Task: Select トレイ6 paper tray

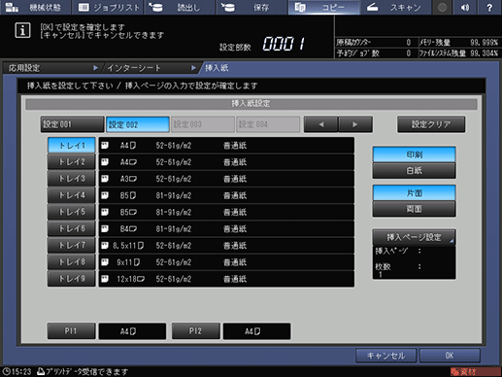Action: click(72, 228)
